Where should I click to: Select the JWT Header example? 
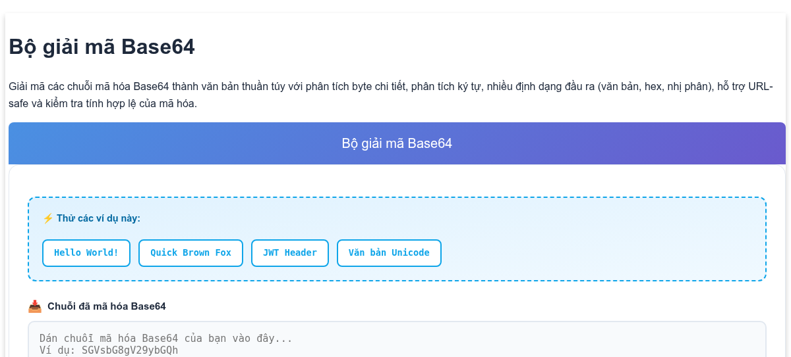[290, 253]
